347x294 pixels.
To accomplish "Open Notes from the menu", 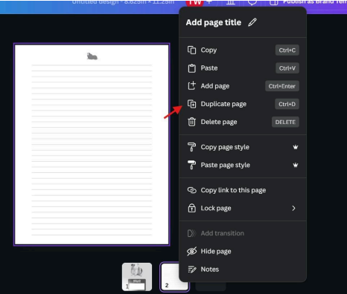I will (x=243, y=269).
